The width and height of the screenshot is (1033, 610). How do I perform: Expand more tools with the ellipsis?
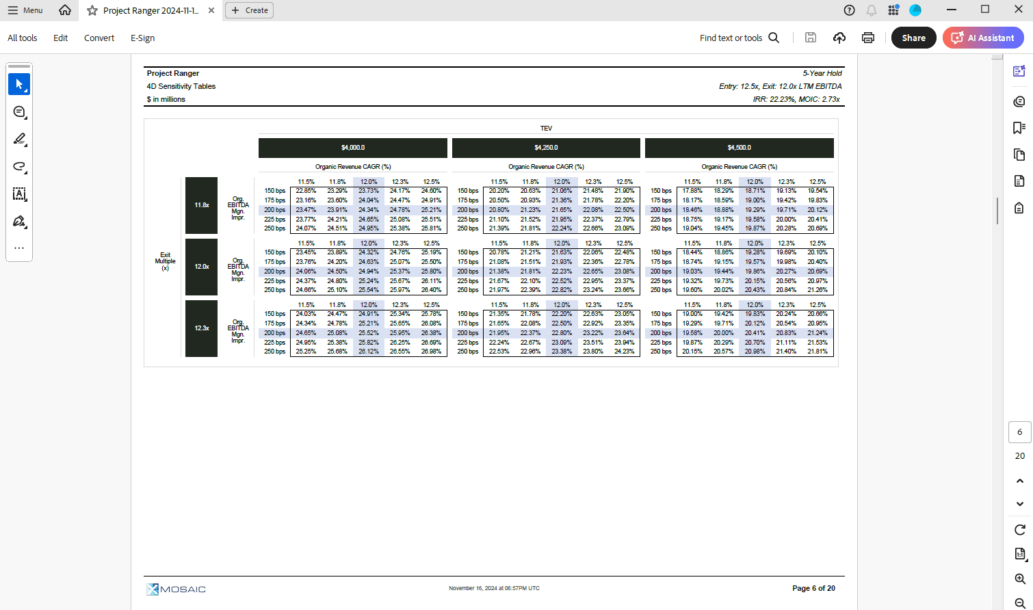click(19, 248)
